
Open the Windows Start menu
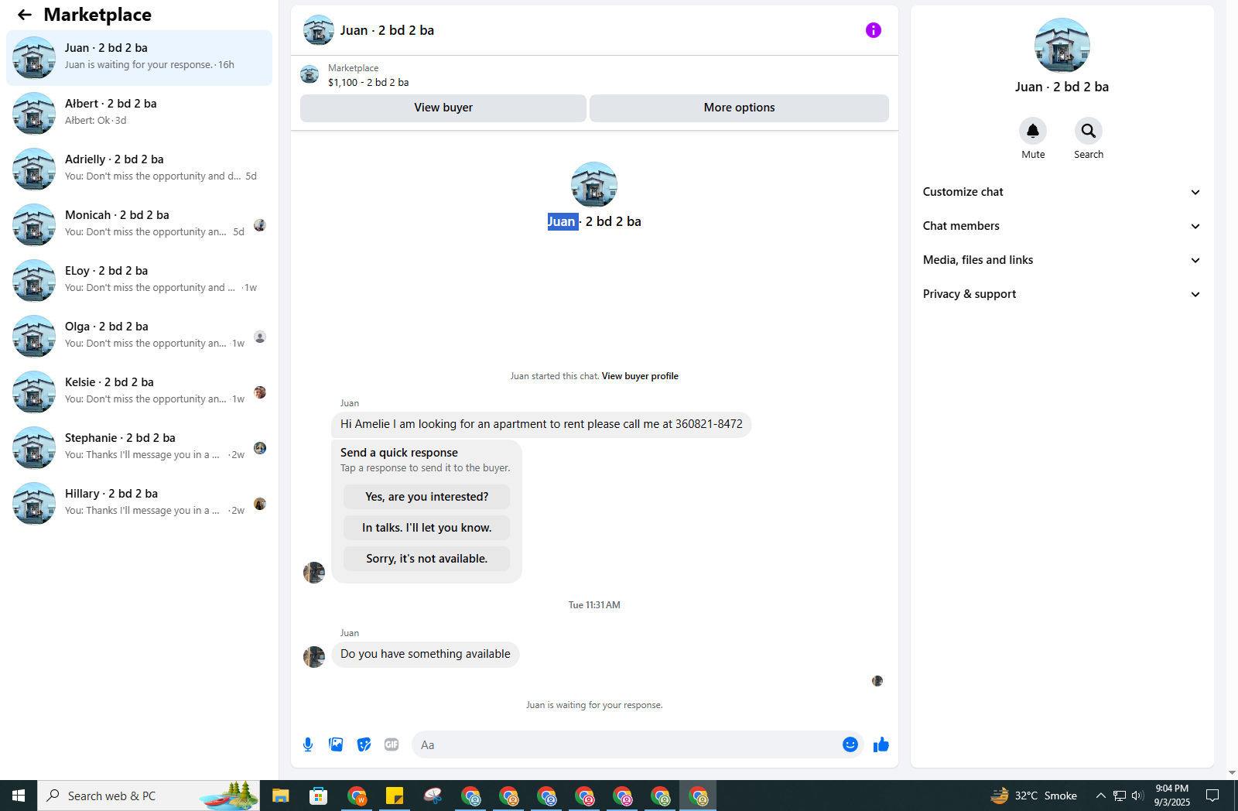coord(19,796)
